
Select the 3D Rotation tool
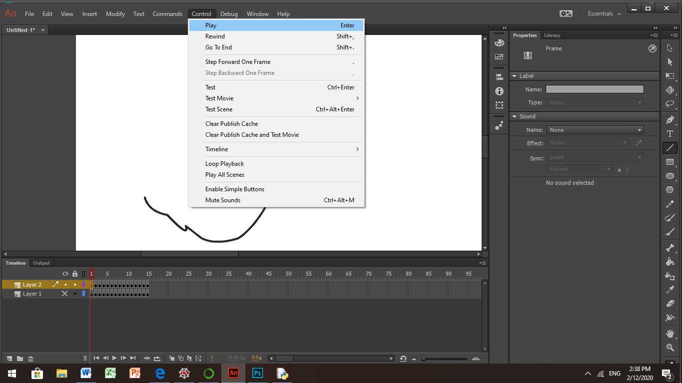point(670,90)
